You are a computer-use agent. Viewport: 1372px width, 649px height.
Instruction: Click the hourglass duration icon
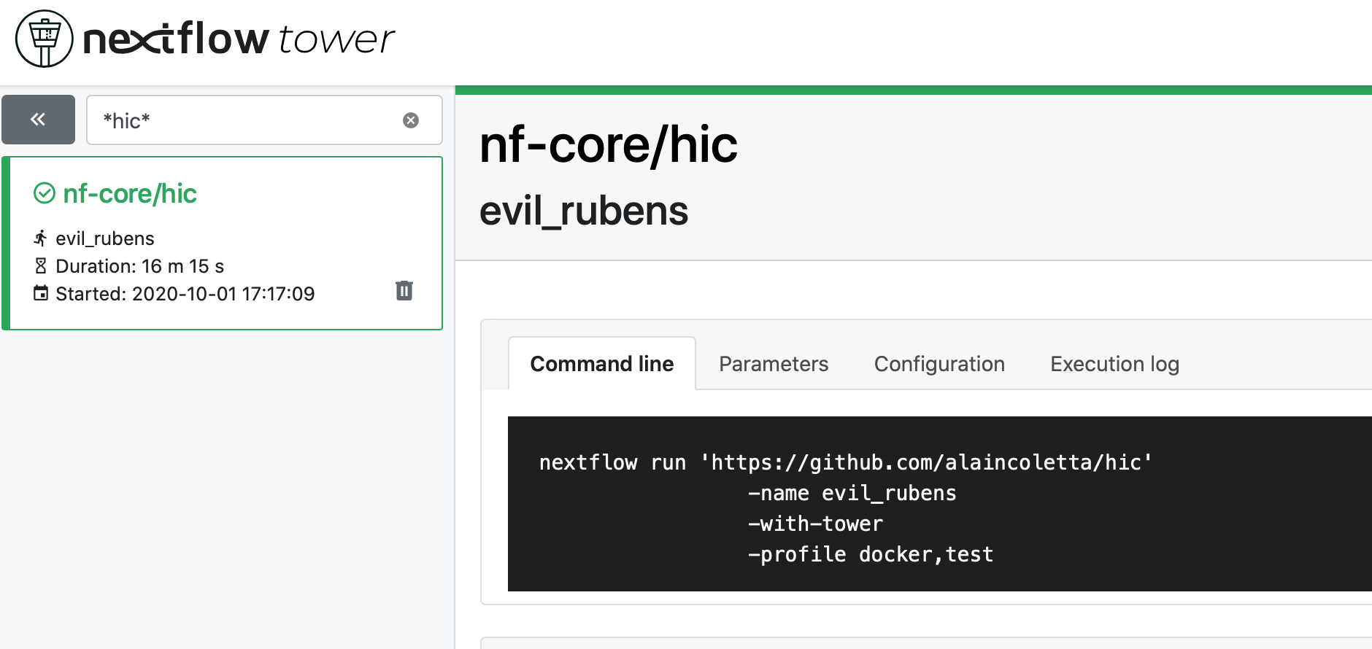coord(41,266)
